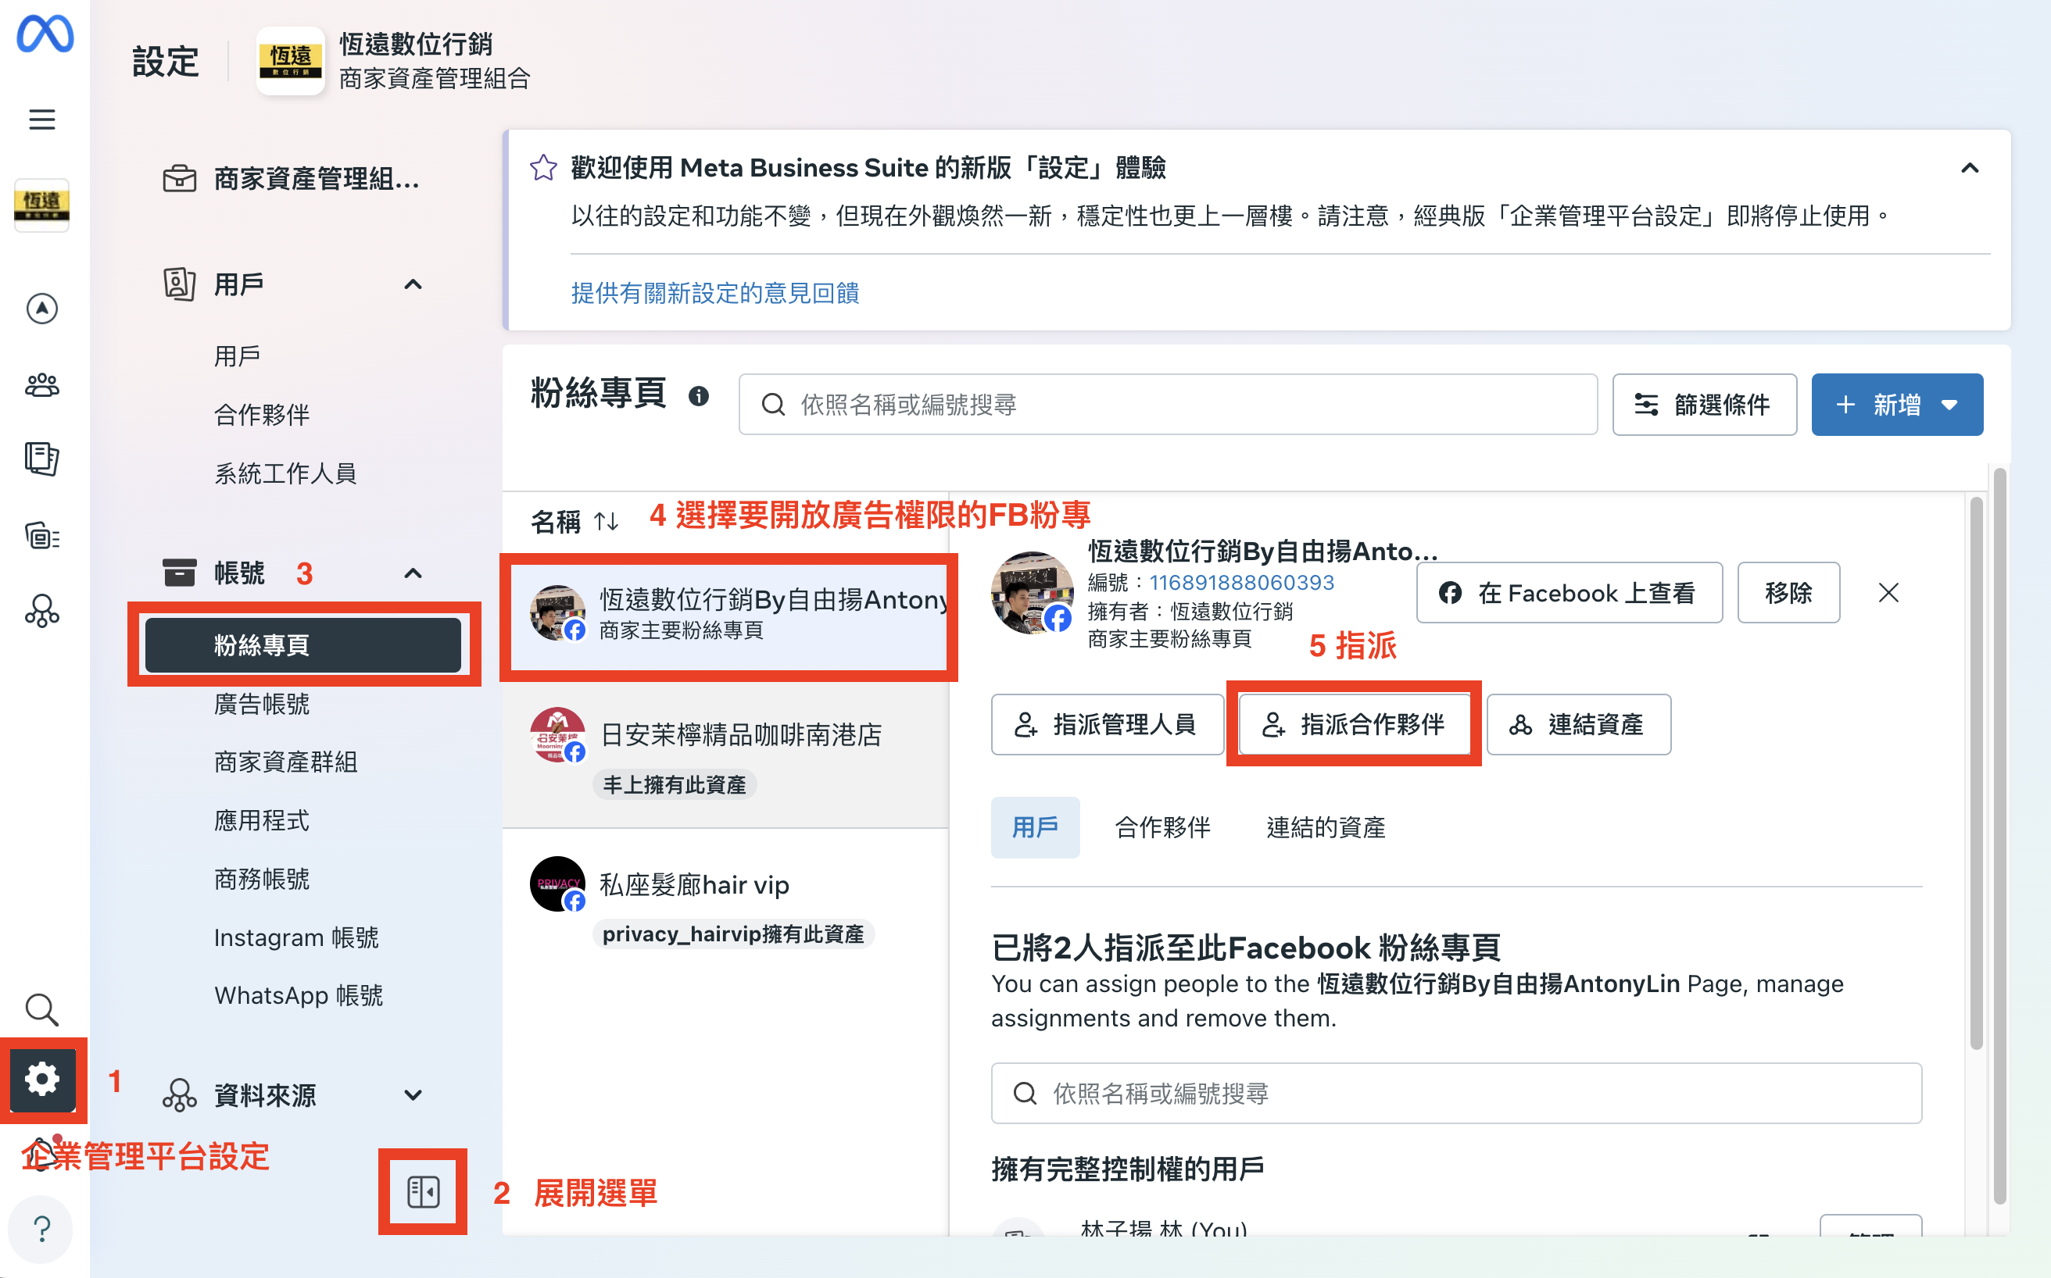This screenshot has width=2051, height=1278.
Task: Open the 新增 dropdown button
Action: point(1896,405)
